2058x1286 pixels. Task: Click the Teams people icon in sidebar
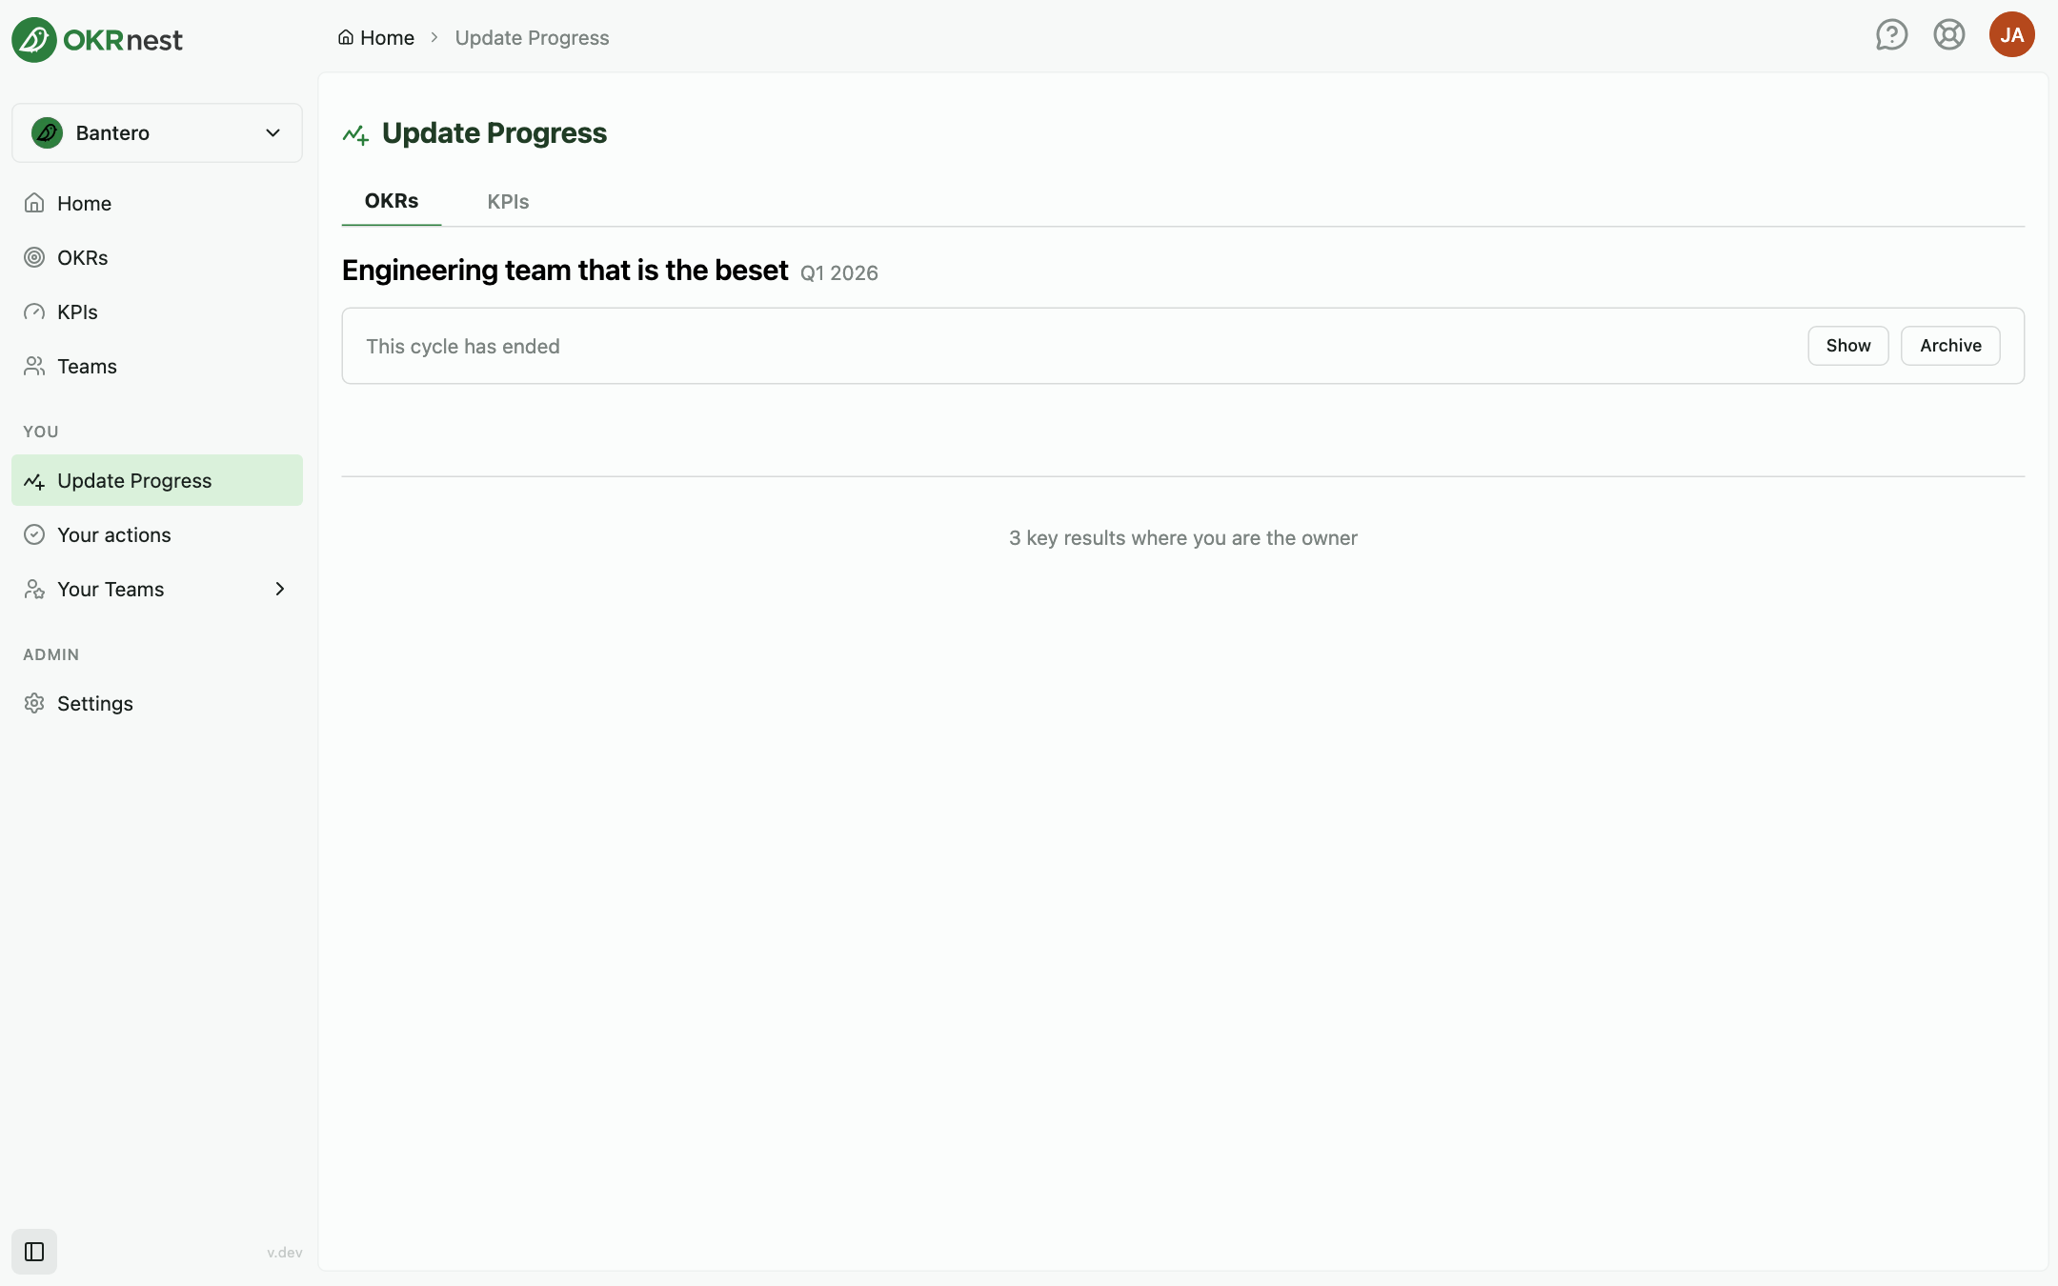point(34,366)
